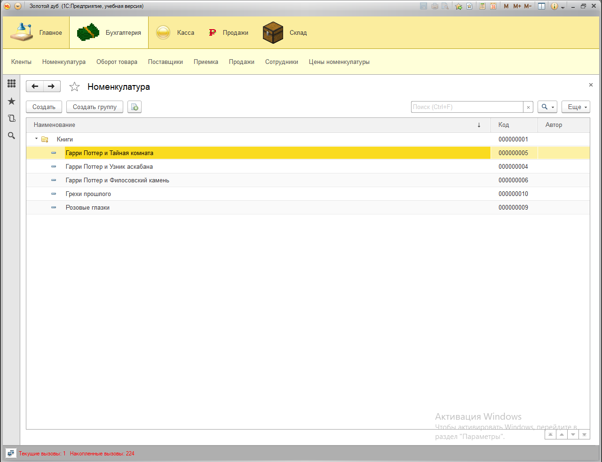Sort by Наименование column header

coord(258,125)
